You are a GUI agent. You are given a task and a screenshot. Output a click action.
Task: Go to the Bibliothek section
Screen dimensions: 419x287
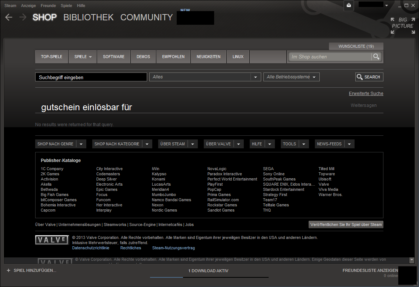(89, 17)
